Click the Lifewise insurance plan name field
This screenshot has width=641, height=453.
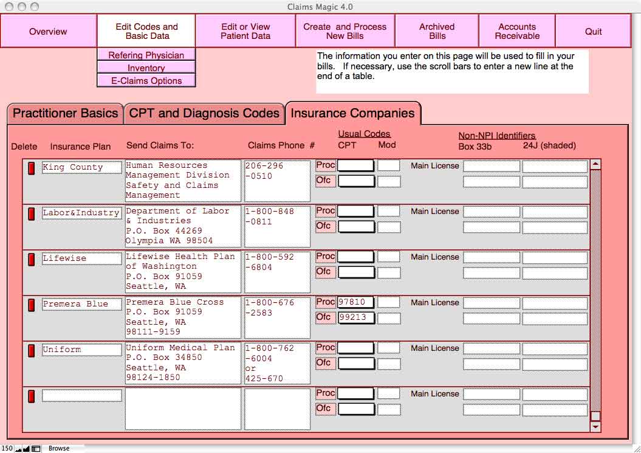pyautogui.click(x=82, y=258)
